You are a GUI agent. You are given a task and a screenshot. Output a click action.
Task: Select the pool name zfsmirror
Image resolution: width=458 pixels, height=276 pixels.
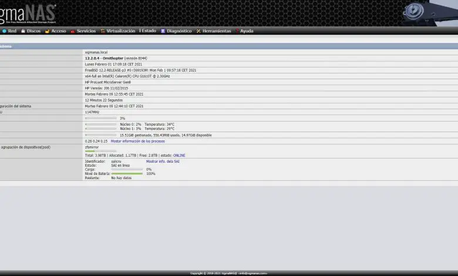click(x=92, y=147)
